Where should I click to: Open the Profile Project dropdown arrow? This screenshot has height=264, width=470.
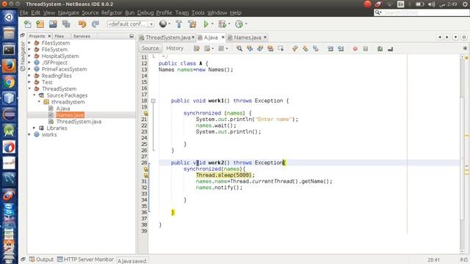point(246,24)
